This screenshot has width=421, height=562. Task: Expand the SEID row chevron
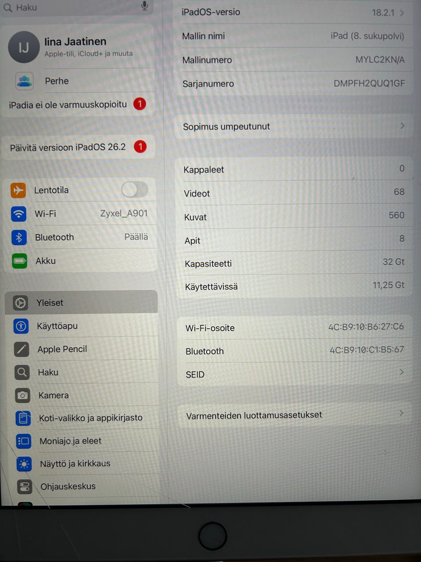pos(401,372)
